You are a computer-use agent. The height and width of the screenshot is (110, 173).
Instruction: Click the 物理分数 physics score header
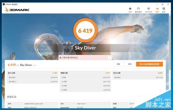(64, 73)
